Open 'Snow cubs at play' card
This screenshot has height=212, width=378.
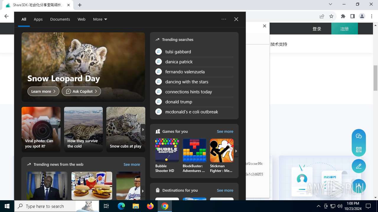point(126,130)
